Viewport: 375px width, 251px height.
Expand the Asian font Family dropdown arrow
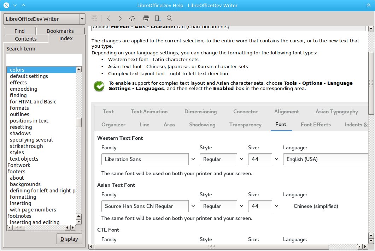point(193,206)
